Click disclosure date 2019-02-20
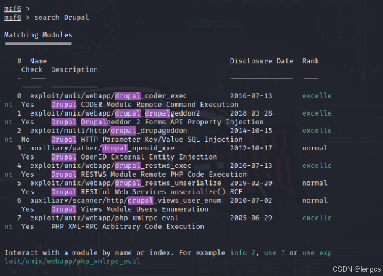The height and width of the screenshot is (276, 383). pos(251,183)
